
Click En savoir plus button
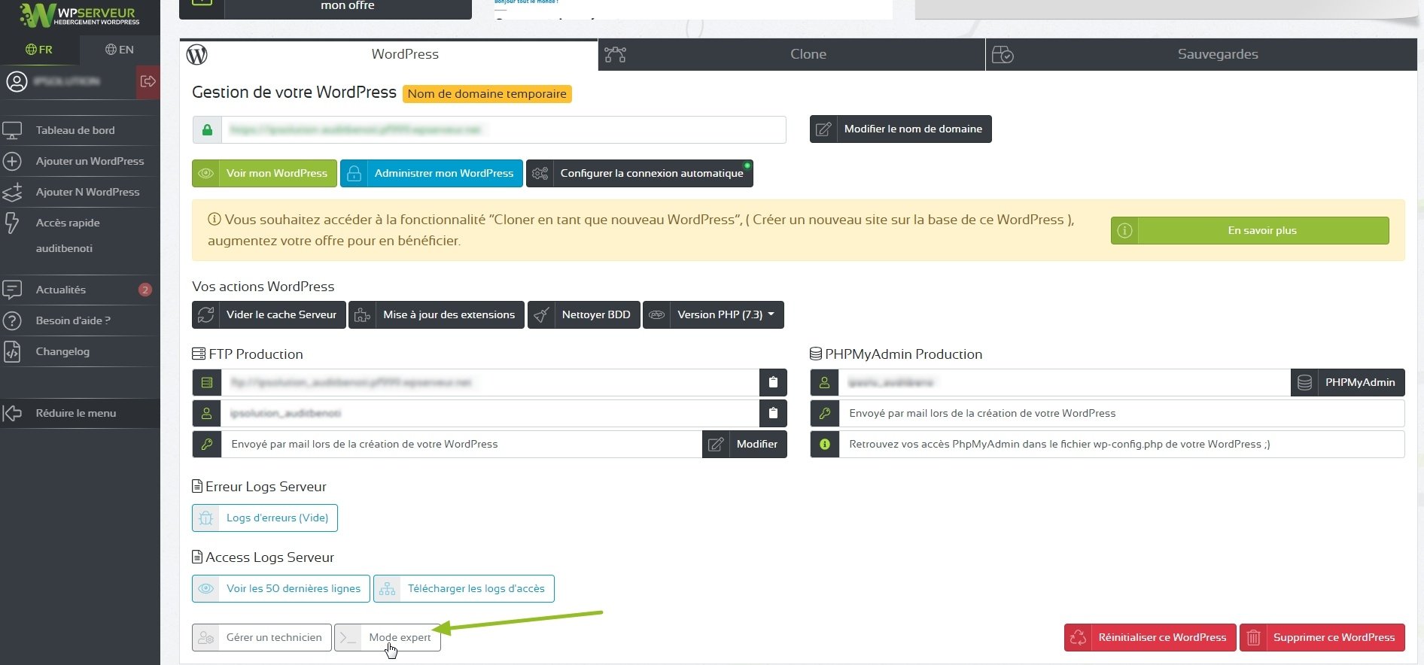point(1250,230)
